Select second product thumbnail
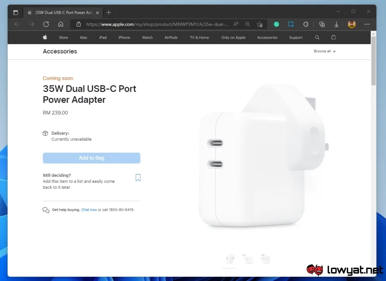The image size is (386, 281). click(247, 259)
